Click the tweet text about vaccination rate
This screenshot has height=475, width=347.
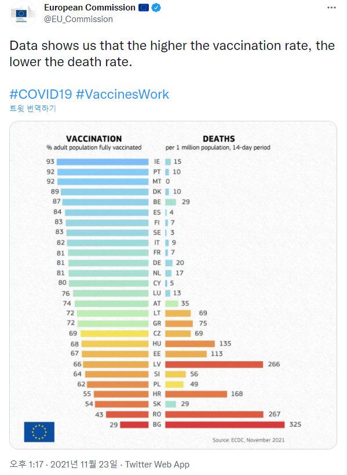(x=172, y=53)
